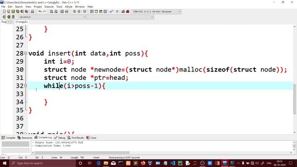Viewport: 297px width, 167px height.
Task: Open Microsoft Edge from the taskbar
Action: tap(98, 163)
